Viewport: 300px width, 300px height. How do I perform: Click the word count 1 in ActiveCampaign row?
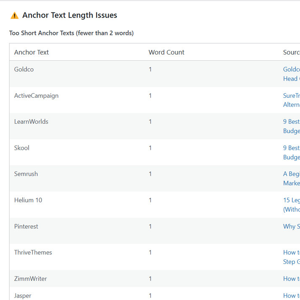tap(150, 96)
